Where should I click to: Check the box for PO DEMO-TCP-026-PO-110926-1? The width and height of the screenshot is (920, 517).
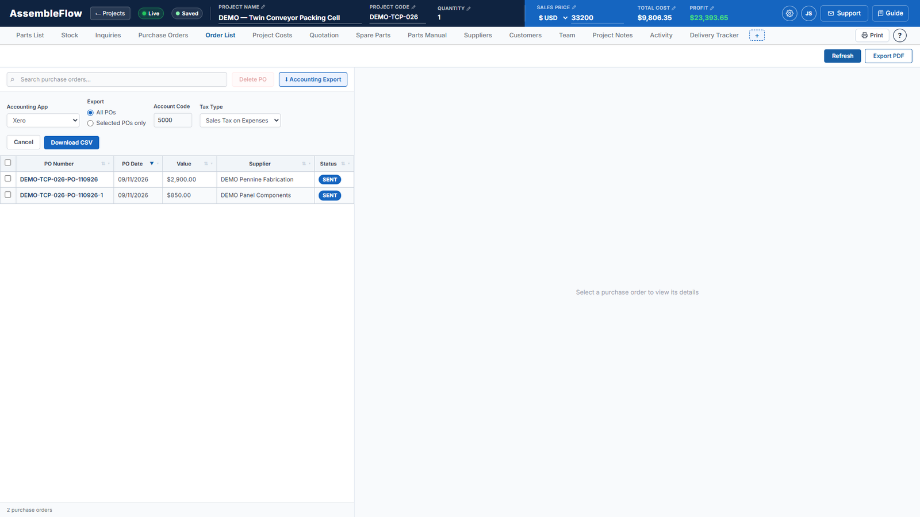[x=8, y=195]
